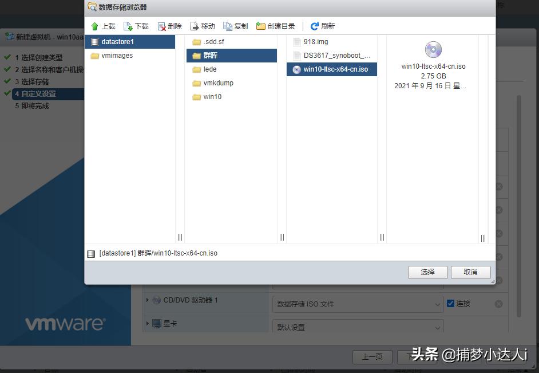The height and width of the screenshot is (373, 539).
Task: Click the win10-ltsc-x64-cn.iso large thumbnail preview
Action: coord(432,50)
